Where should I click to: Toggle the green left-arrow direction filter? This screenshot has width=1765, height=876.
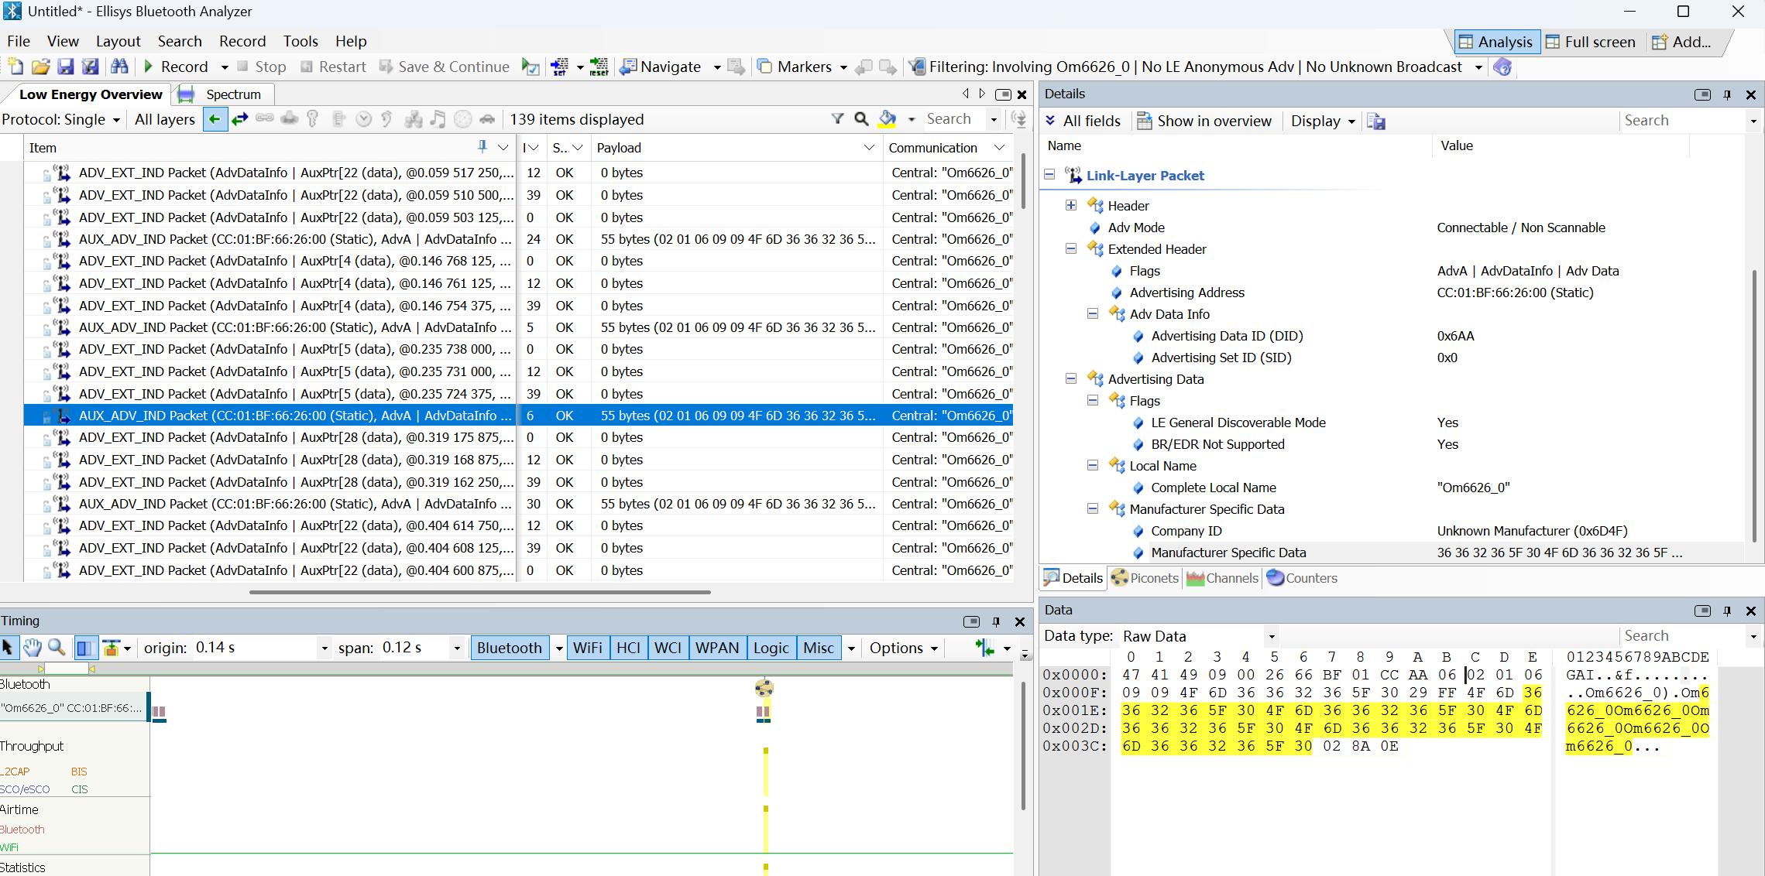point(215,119)
